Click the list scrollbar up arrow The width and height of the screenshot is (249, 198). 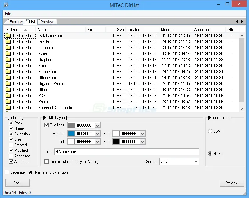242,36
